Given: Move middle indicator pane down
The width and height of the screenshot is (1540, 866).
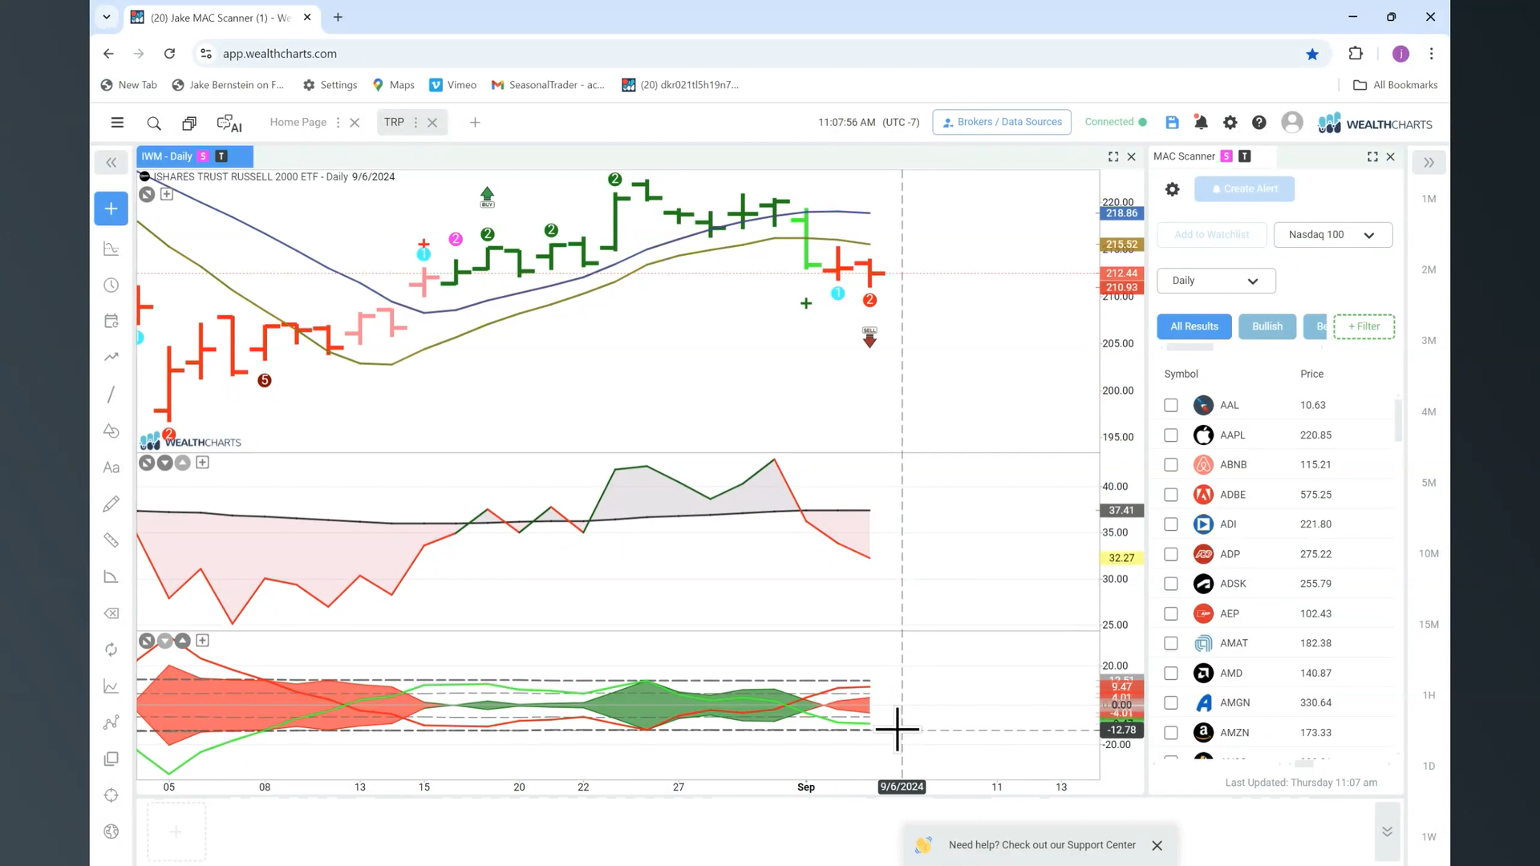Looking at the screenshot, I should [164, 463].
